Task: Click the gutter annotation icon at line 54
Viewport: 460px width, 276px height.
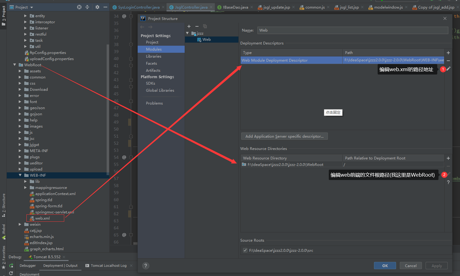Action: pyautogui.click(x=124, y=157)
